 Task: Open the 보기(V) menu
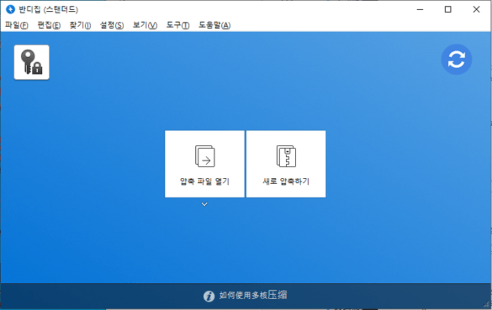[145, 25]
